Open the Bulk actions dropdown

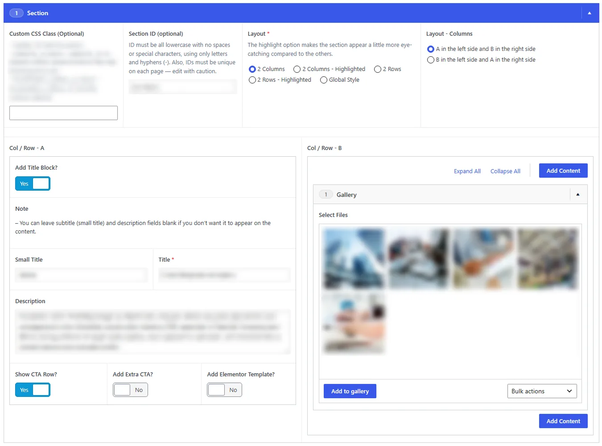point(542,391)
